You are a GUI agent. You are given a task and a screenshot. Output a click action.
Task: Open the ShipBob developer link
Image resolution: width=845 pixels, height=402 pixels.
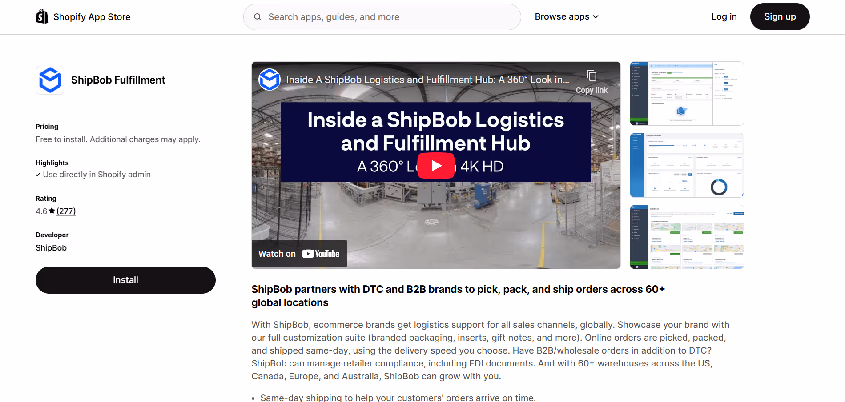pos(51,248)
